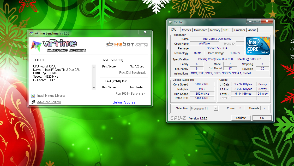Click the Advanced Settings wrench icon
The height and width of the screenshot is (166, 294).
tap(33, 102)
